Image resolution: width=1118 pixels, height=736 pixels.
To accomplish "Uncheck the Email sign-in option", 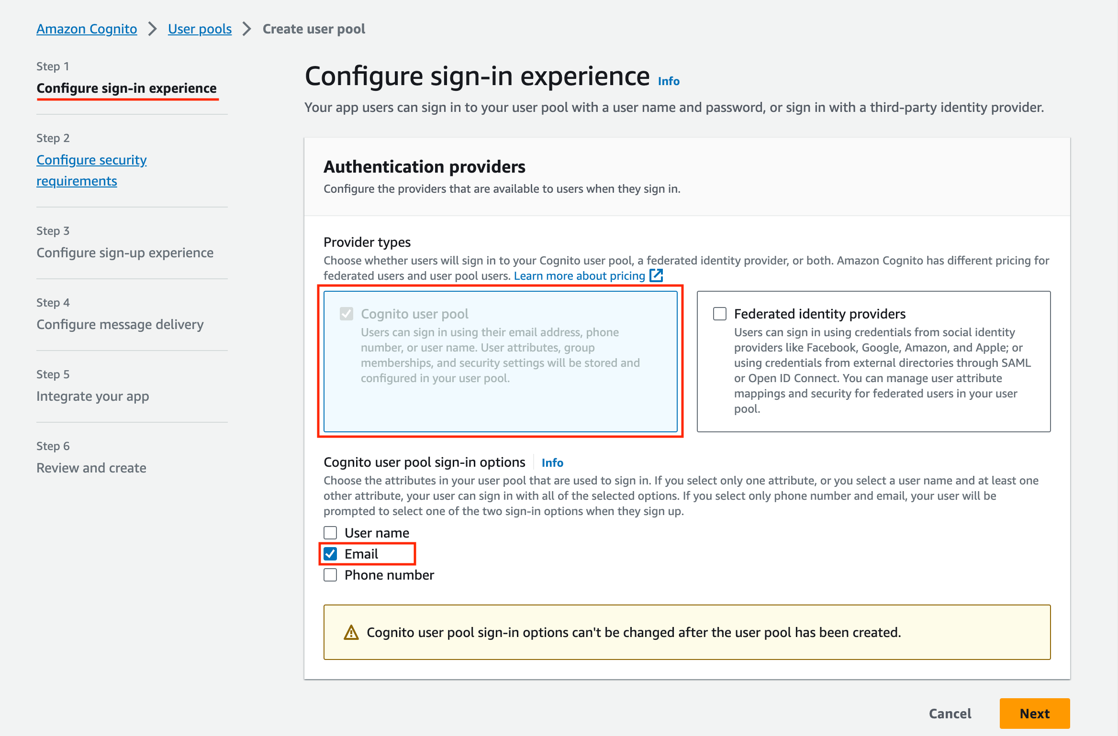I will (330, 554).
